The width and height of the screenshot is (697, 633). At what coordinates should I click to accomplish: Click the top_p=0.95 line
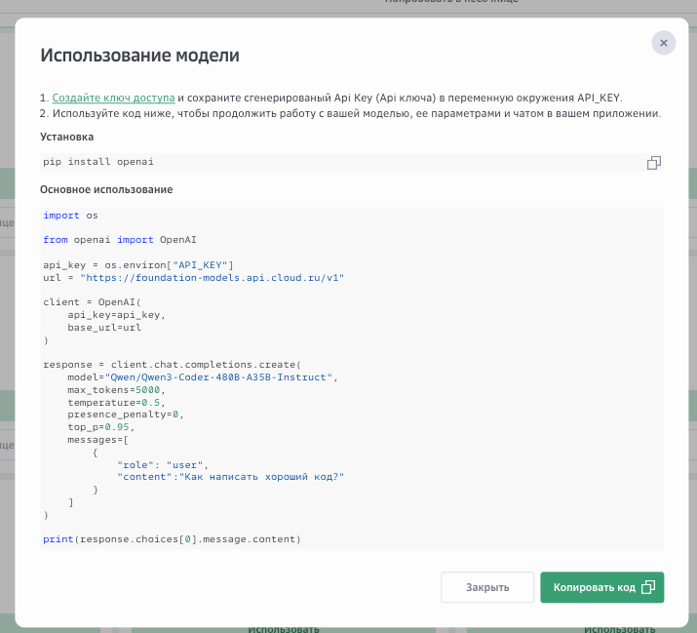tap(101, 427)
